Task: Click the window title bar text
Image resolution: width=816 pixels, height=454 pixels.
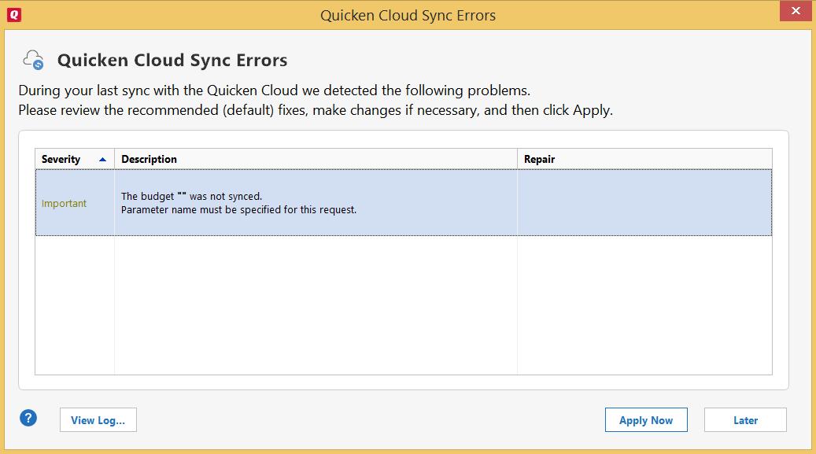Action: [408, 15]
